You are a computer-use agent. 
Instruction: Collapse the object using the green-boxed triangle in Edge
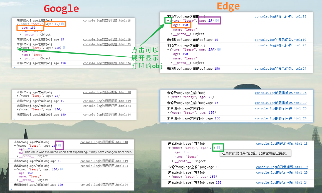click(168, 21)
